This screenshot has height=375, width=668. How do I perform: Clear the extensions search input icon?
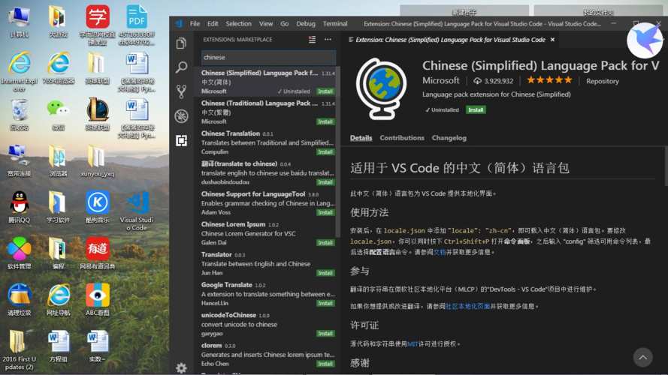point(313,40)
